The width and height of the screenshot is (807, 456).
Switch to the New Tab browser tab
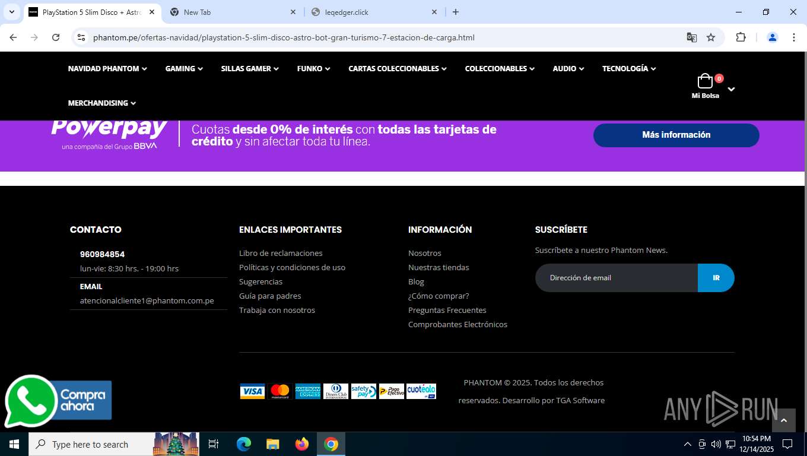(x=231, y=12)
